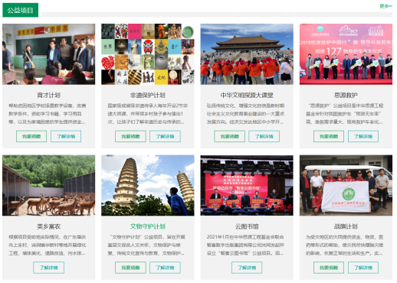Open the heritage collage image for 非遗保护计划
397x283 pixels.
click(148, 54)
